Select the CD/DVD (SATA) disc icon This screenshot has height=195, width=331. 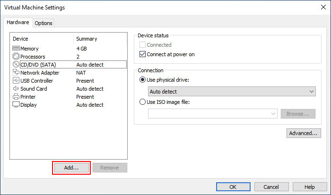pyautogui.click(x=16, y=64)
